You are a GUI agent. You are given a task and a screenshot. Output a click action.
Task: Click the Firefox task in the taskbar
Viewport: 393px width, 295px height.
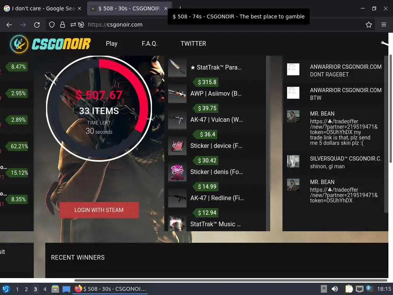[110, 289]
